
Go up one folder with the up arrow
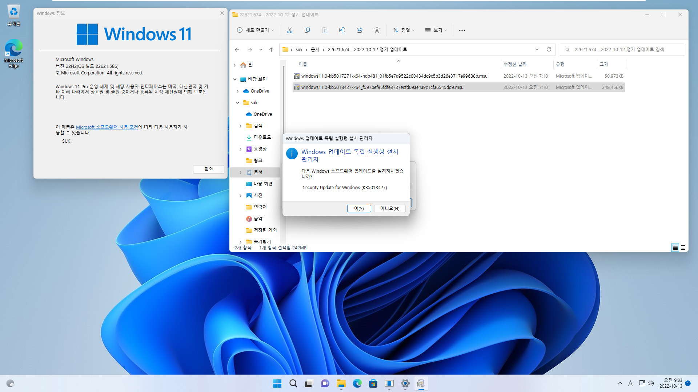click(271, 50)
